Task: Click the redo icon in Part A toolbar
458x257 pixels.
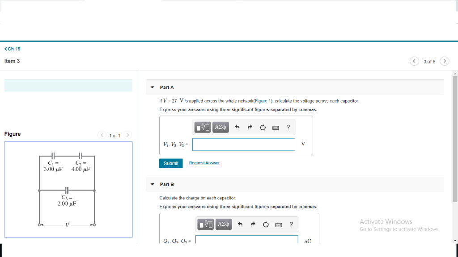Action: pos(250,127)
